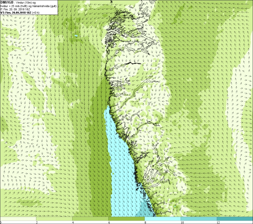
Task: Click the 'IT: Fim. 20. 09. 2018 18Z' line
Action: pos(15,9)
